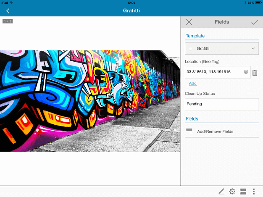263x197 pixels.
Task: Tap the graffiti wall image
Action: (90, 101)
